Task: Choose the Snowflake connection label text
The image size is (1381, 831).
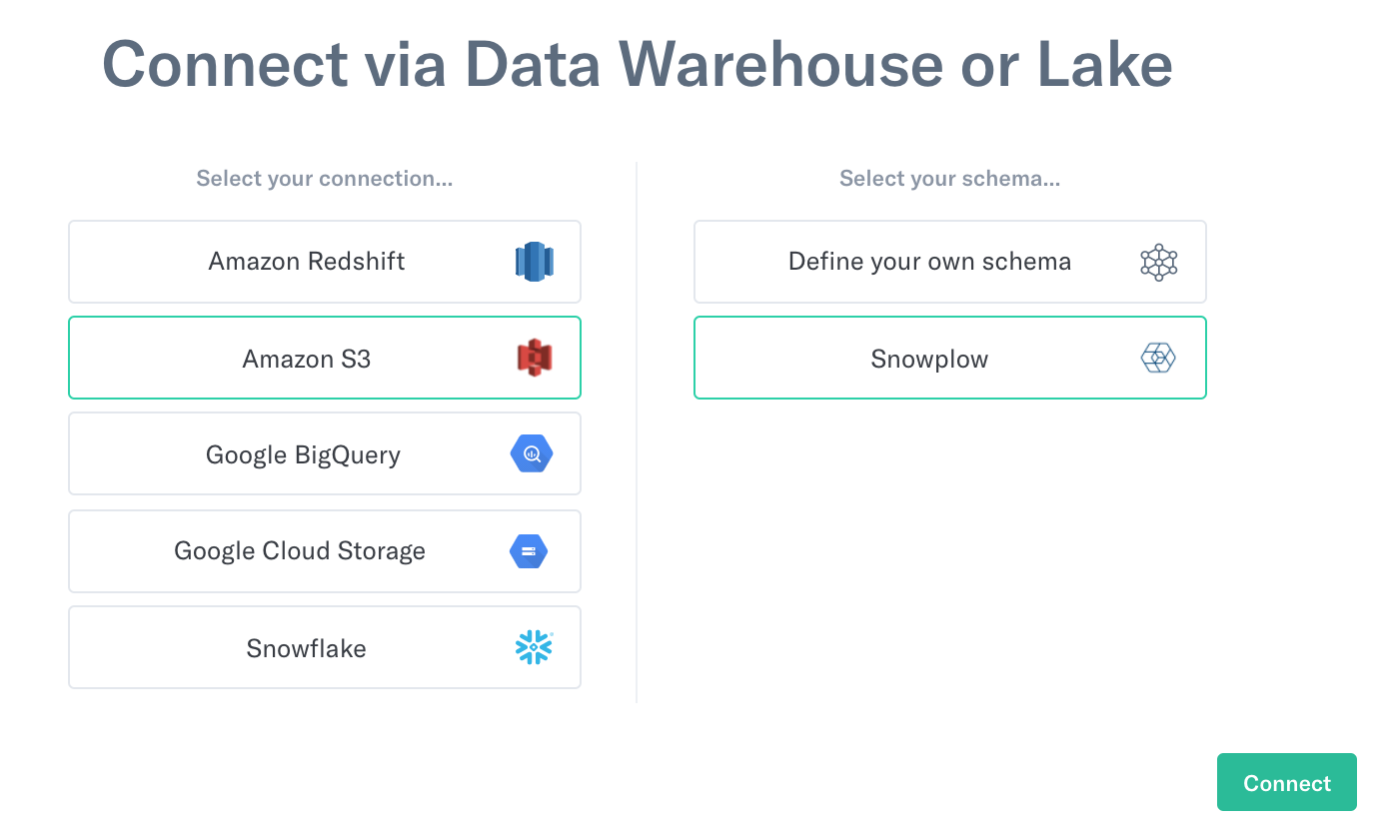Action: 306,648
